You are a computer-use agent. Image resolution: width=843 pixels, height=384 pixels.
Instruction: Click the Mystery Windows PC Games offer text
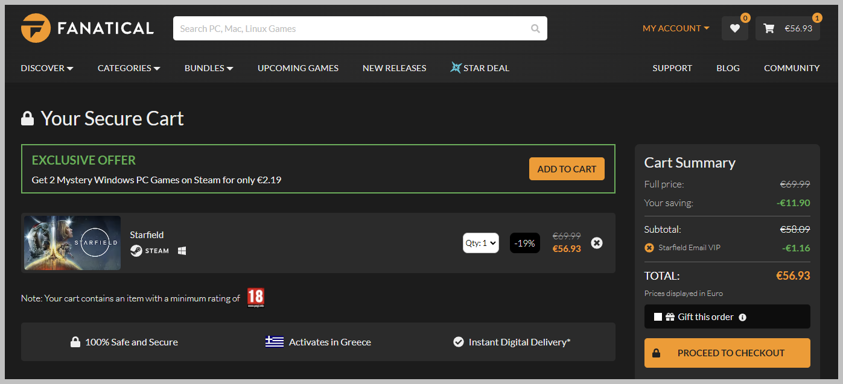[156, 180]
